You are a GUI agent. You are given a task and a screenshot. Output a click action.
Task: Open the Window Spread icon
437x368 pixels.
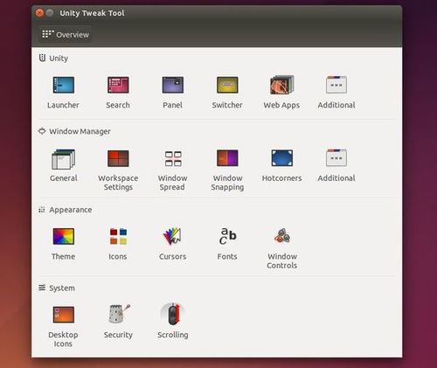tap(173, 159)
